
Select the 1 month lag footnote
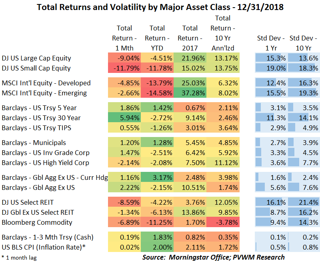click(19, 257)
